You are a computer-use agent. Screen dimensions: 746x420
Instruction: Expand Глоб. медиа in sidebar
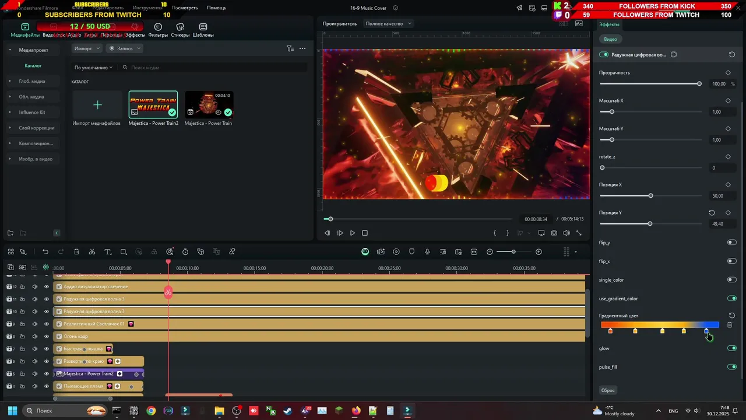click(x=10, y=81)
